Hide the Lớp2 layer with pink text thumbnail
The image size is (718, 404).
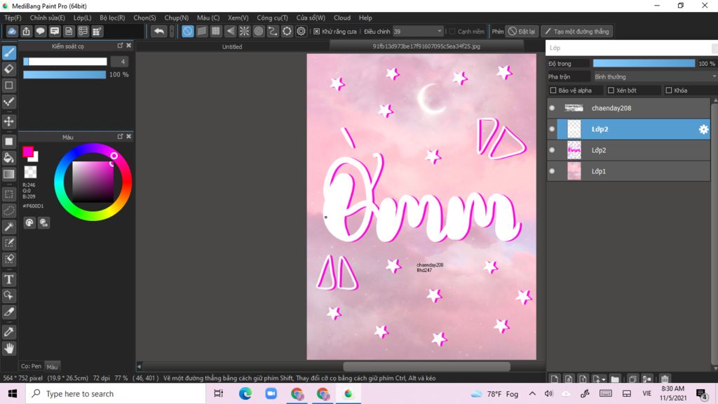coord(552,150)
